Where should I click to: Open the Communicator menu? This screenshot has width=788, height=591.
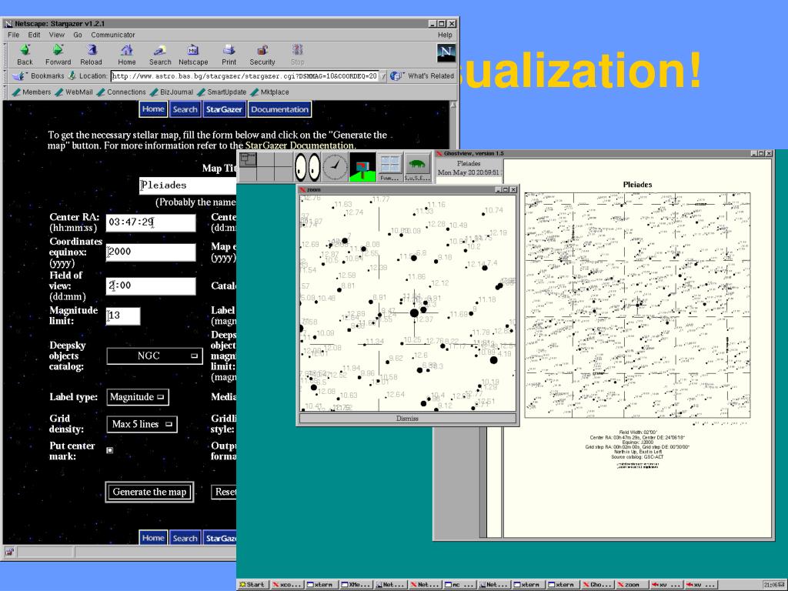click(113, 35)
